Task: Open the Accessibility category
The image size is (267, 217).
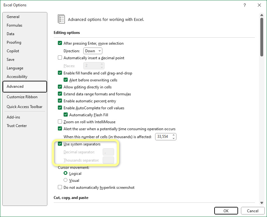Action: tap(25, 77)
